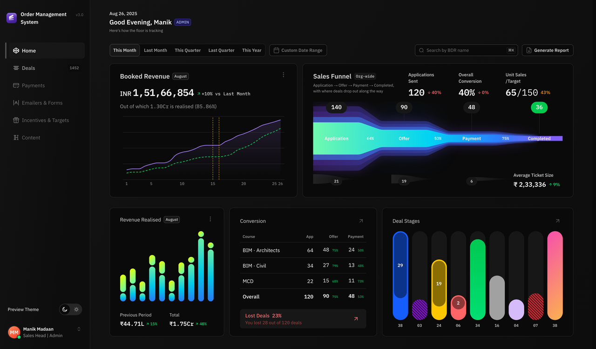Open the Custom Date Range picker
Viewport: 596px width, 349px height.
coord(298,50)
